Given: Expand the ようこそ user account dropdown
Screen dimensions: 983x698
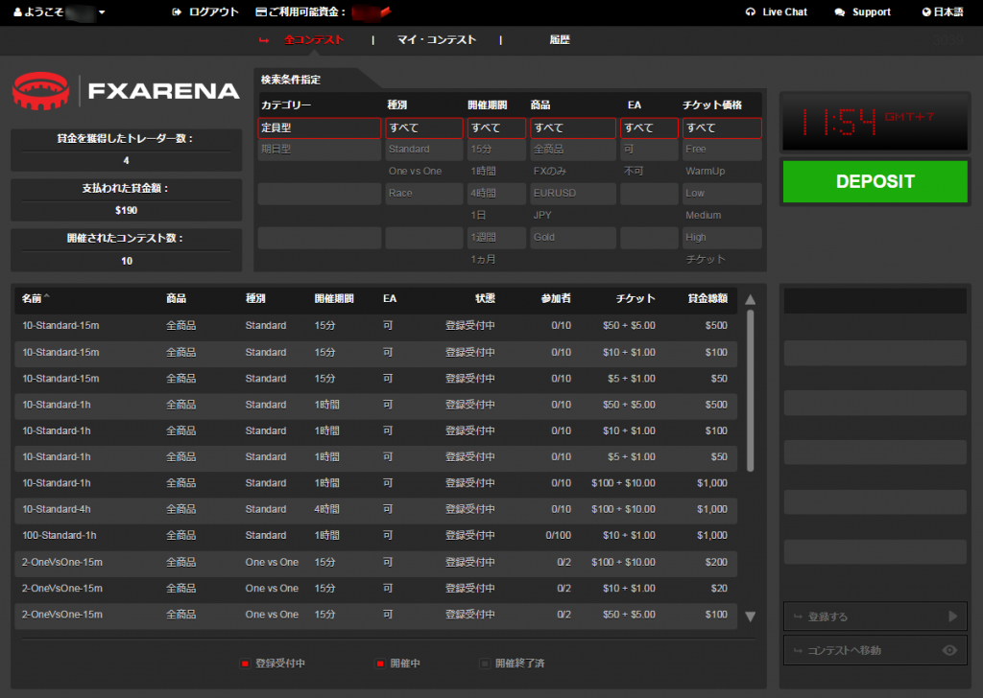Looking at the screenshot, I should tap(102, 12).
